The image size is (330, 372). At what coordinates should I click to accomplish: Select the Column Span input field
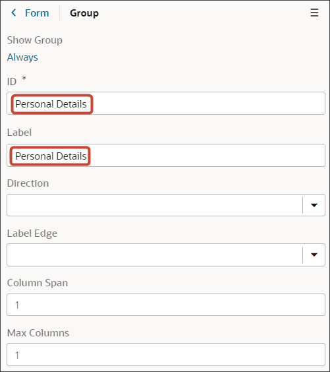tap(166, 305)
